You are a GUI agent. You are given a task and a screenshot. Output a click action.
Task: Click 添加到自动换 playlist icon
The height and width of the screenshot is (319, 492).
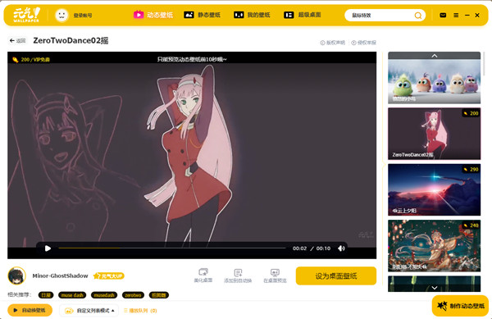tap(238, 276)
